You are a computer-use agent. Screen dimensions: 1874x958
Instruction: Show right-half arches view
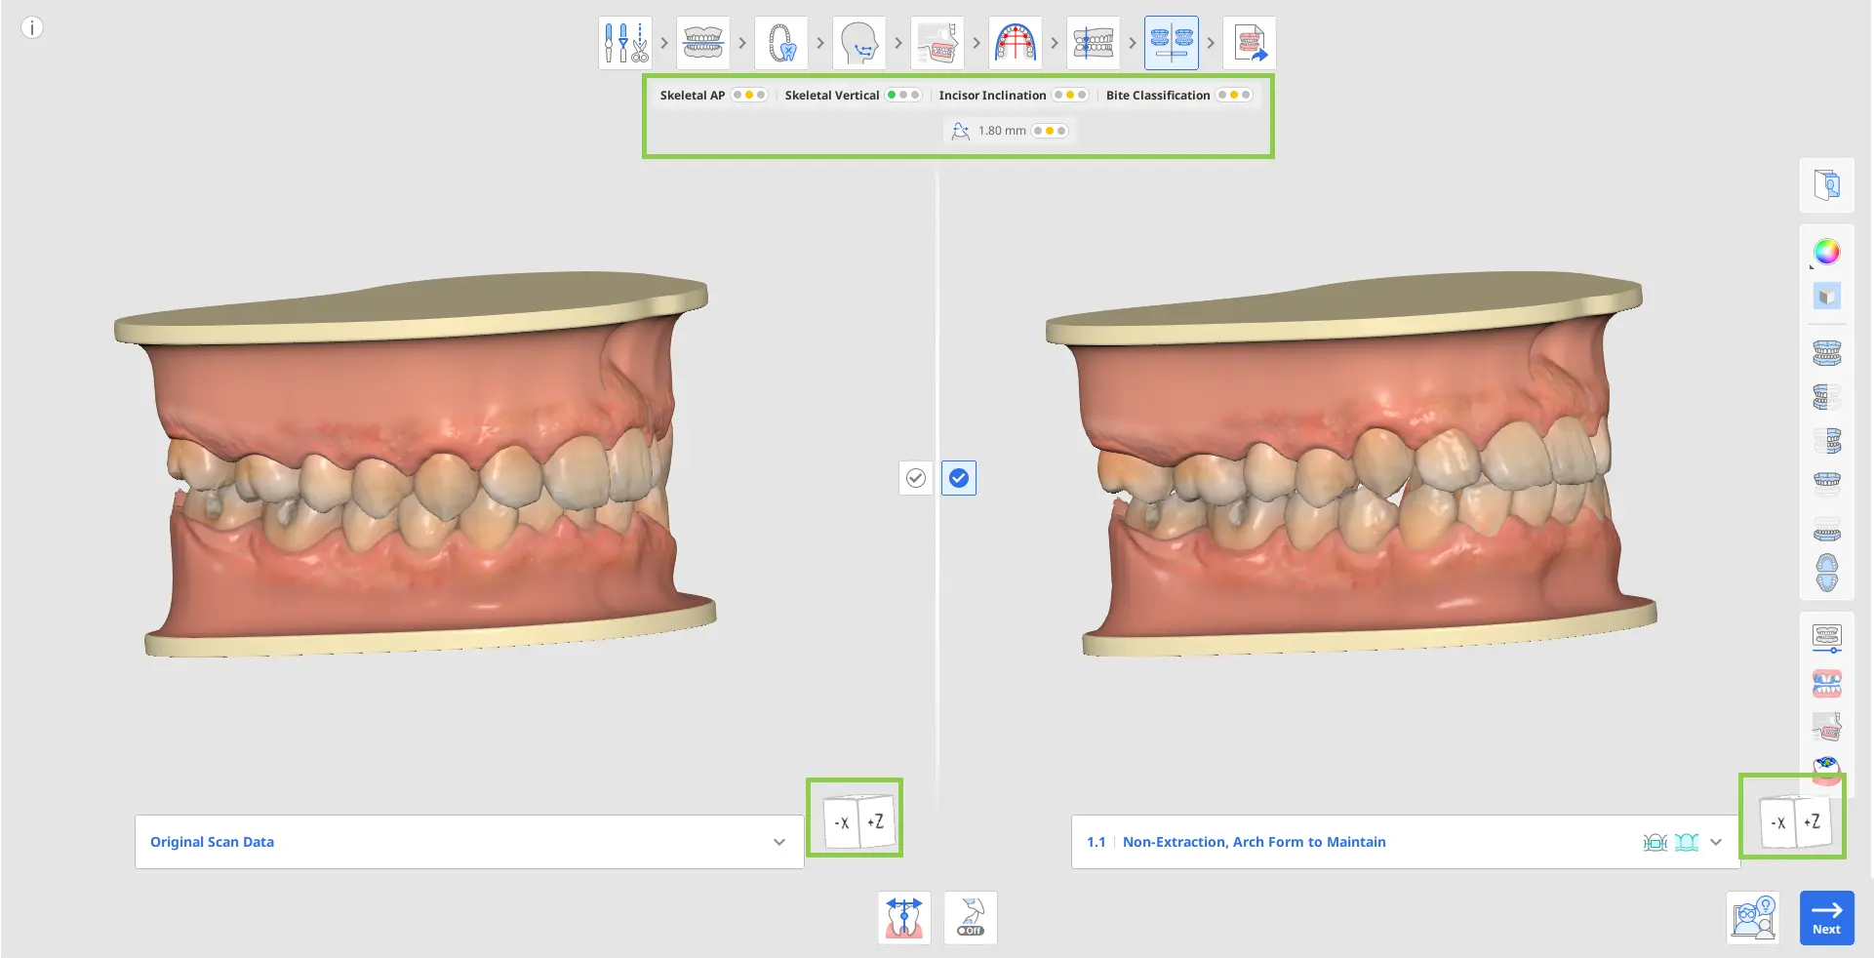point(1827,441)
